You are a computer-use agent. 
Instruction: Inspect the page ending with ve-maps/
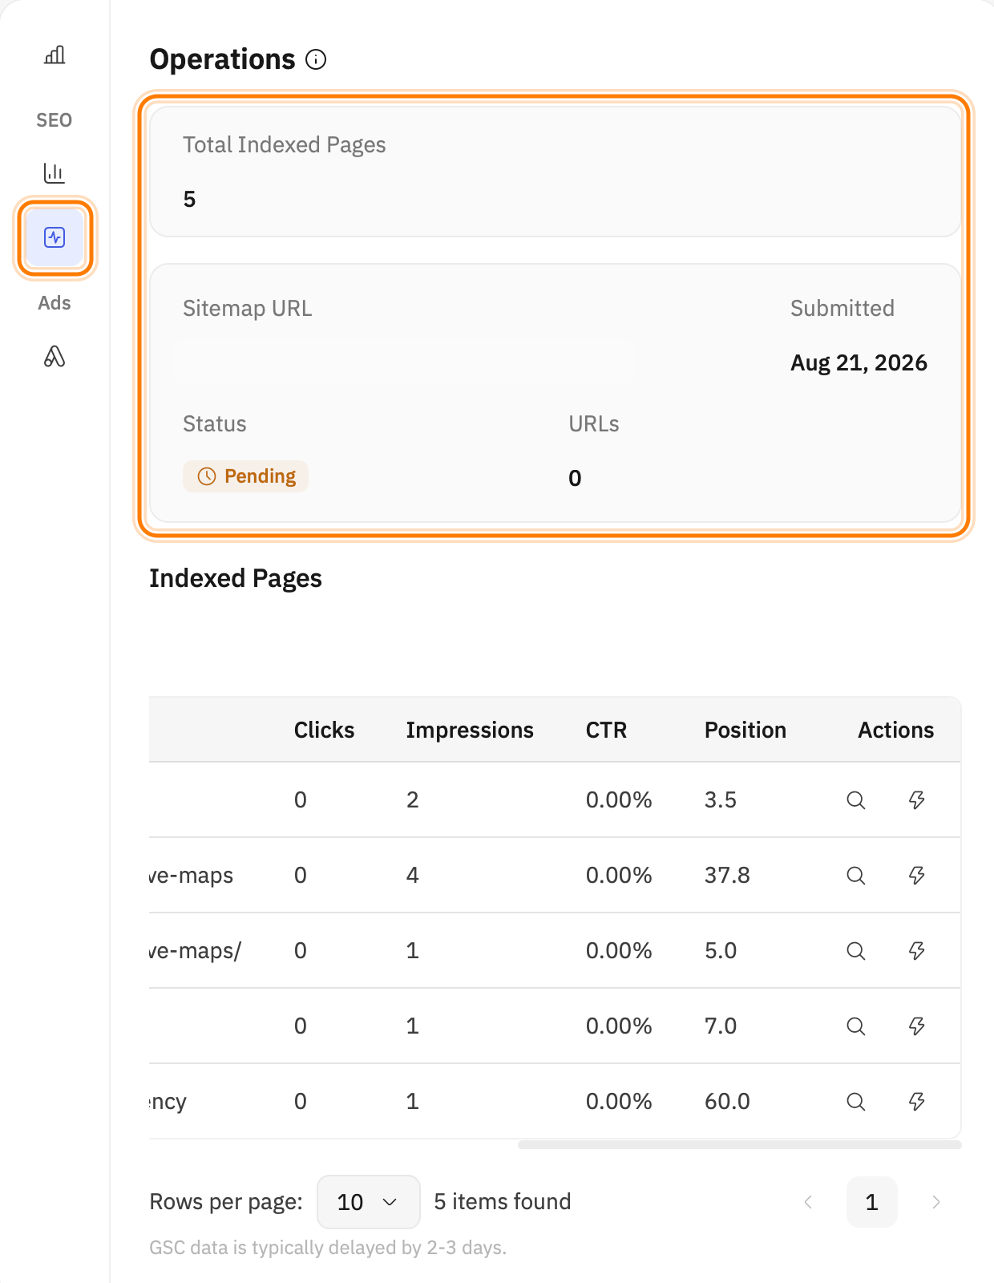[x=856, y=951]
